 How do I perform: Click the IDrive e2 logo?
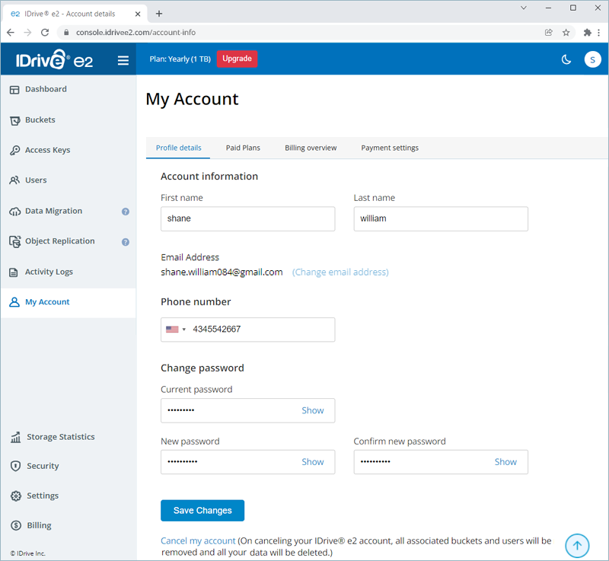pos(54,59)
